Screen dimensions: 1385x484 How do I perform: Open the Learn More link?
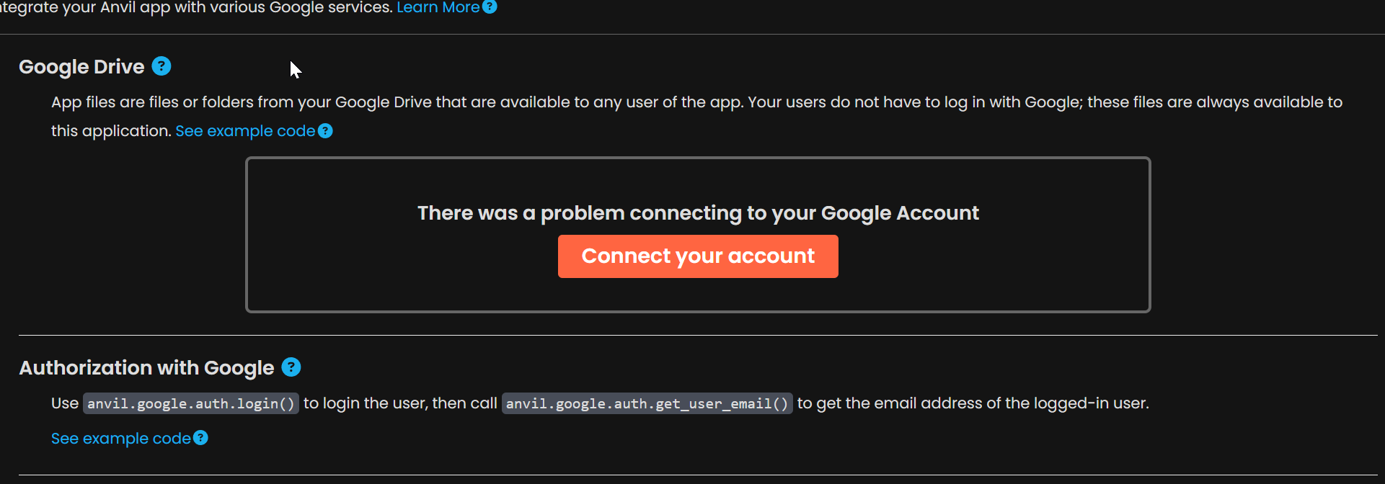[438, 6]
